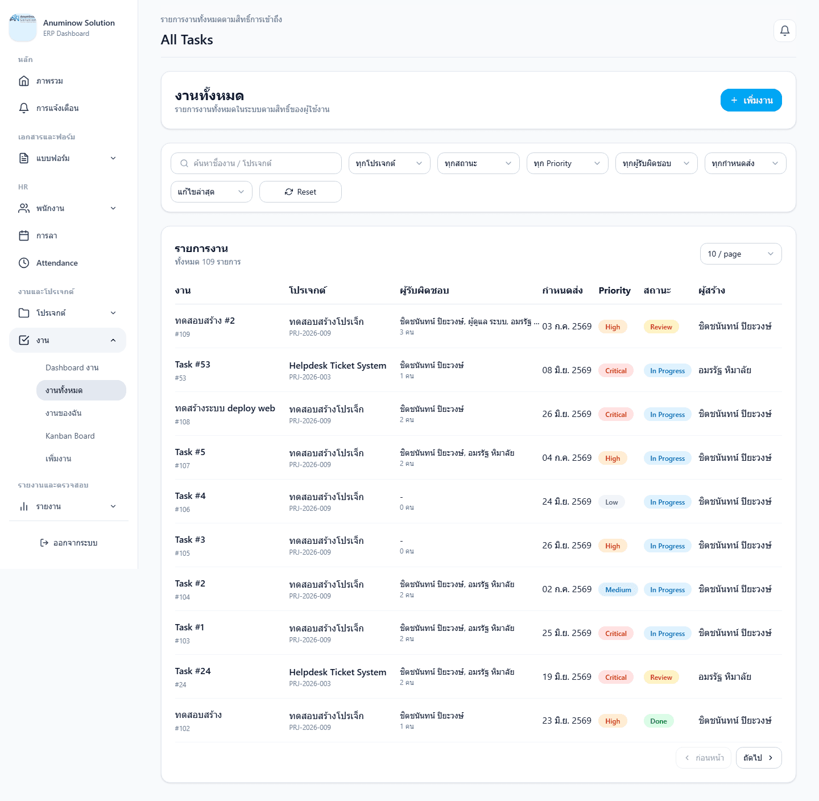Click the Reset filters button

point(300,192)
